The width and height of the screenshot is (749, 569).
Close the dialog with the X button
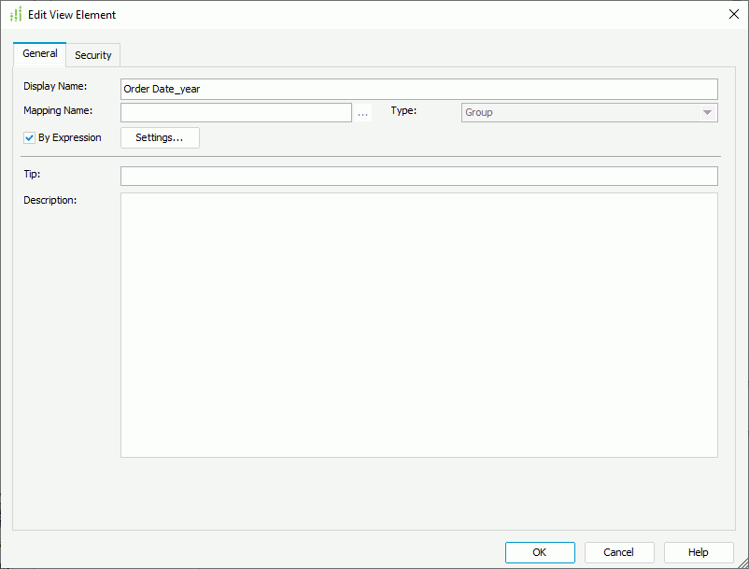pyautogui.click(x=732, y=14)
